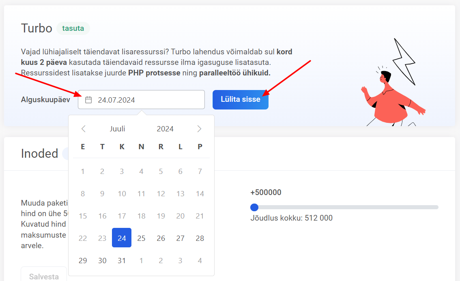
Task: Click the weekday header P
Action: tap(200, 146)
